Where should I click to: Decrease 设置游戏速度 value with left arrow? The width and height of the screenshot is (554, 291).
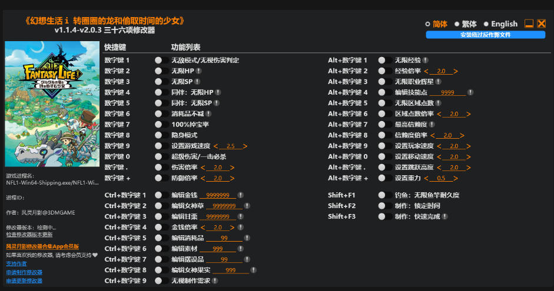(216, 146)
